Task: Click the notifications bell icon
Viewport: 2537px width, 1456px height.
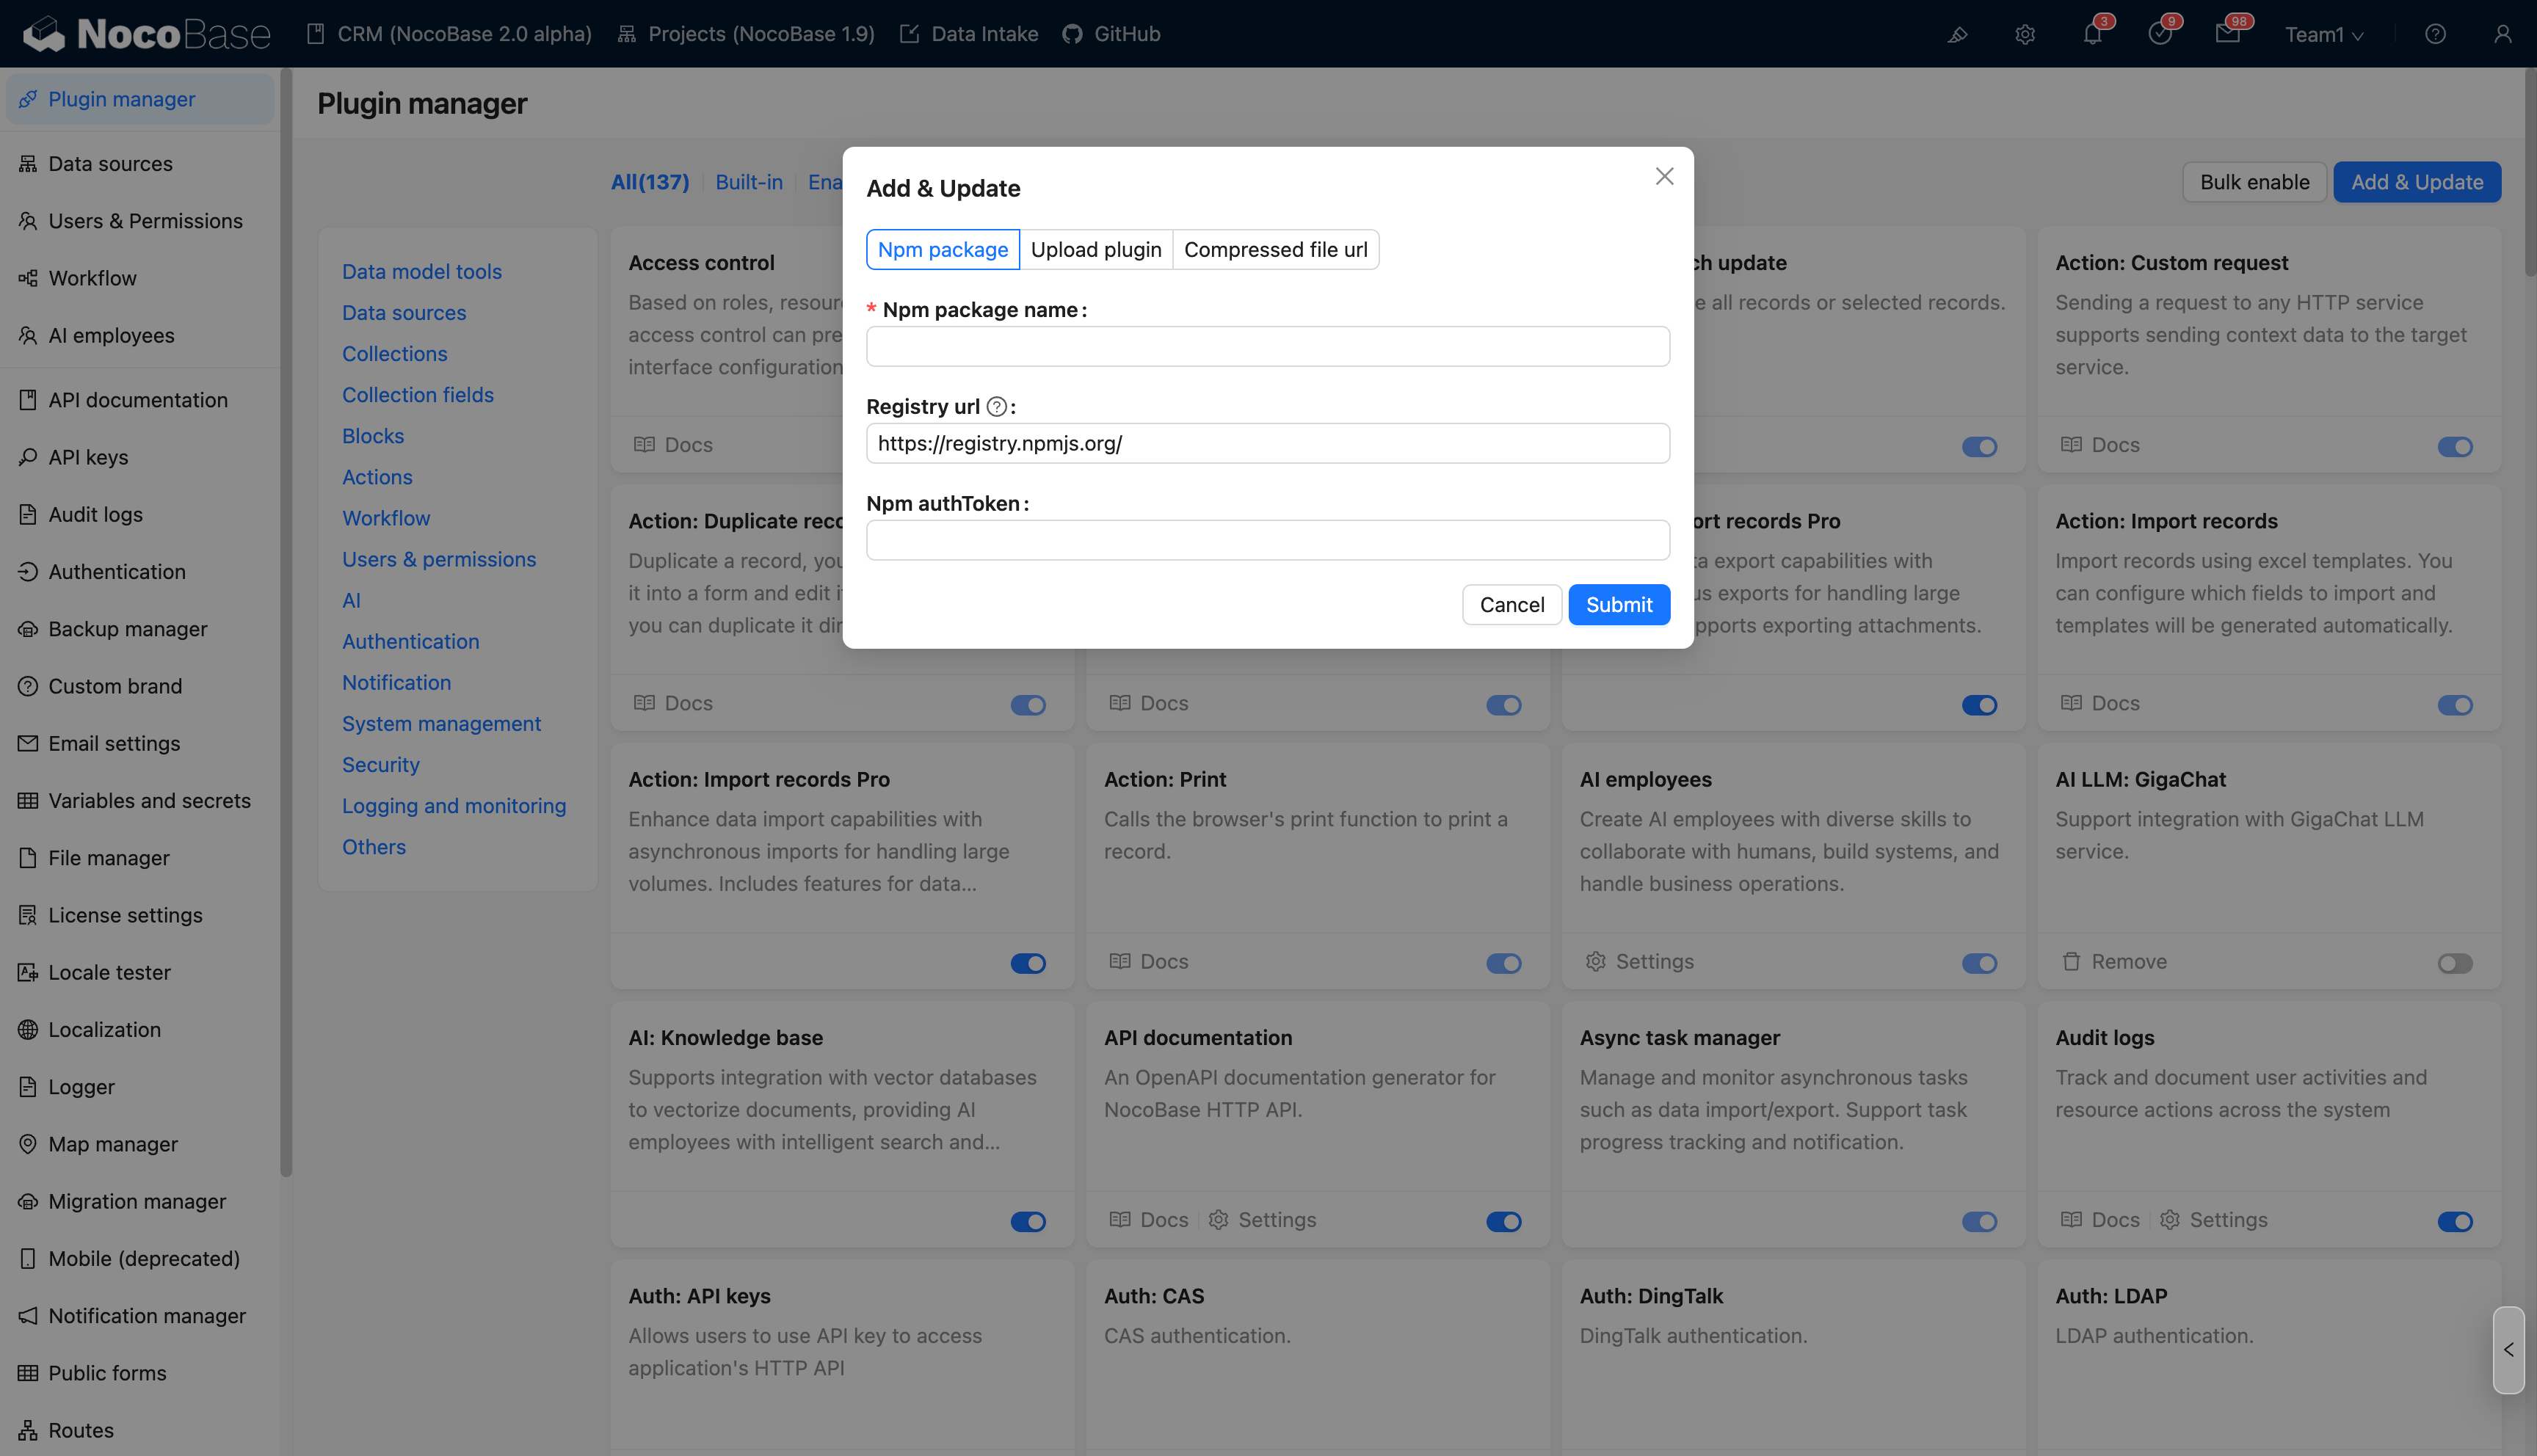Action: point(2091,35)
